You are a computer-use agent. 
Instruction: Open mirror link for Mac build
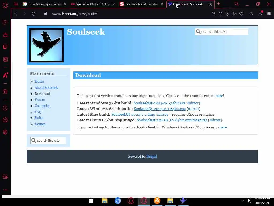pos(162,114)
